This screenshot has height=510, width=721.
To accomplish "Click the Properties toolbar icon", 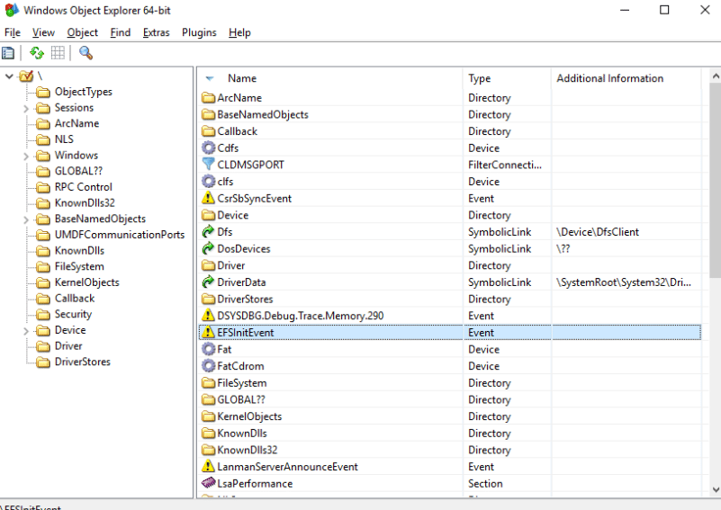I will [8, 53].
